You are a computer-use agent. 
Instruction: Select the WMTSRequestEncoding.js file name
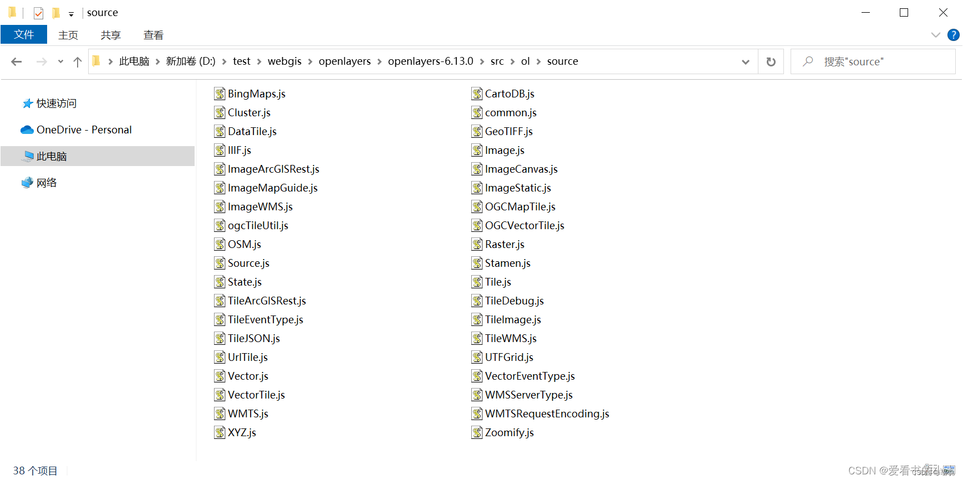(547, 414)
